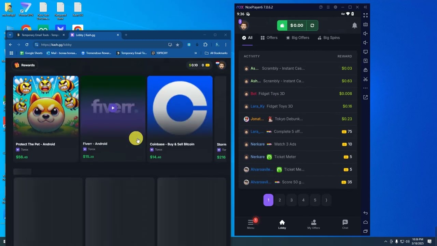The width and height of the screenshot is (437, 246).
Task: Open notifications bell in Kash app
Action: 355,25
